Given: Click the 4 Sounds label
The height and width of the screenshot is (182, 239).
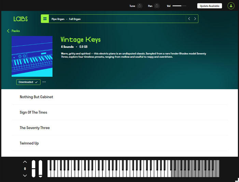Looking at the screenshot, I should (x=67, y=47).
